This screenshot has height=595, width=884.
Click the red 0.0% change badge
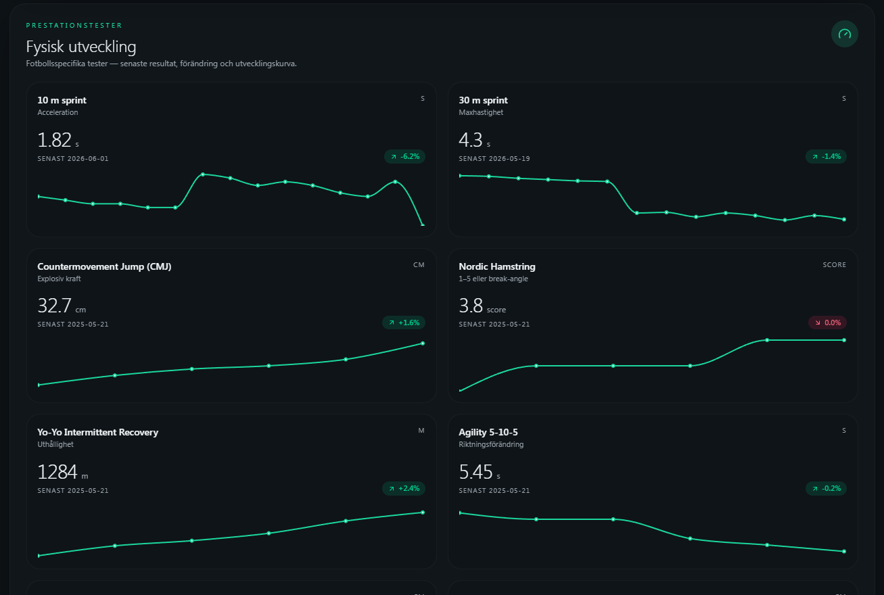tap(827, 323)
